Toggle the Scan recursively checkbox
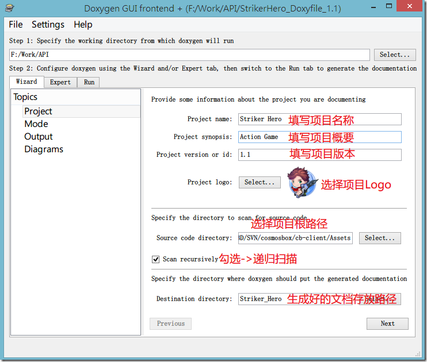427x362 pixels. click(x=155, y=259)
